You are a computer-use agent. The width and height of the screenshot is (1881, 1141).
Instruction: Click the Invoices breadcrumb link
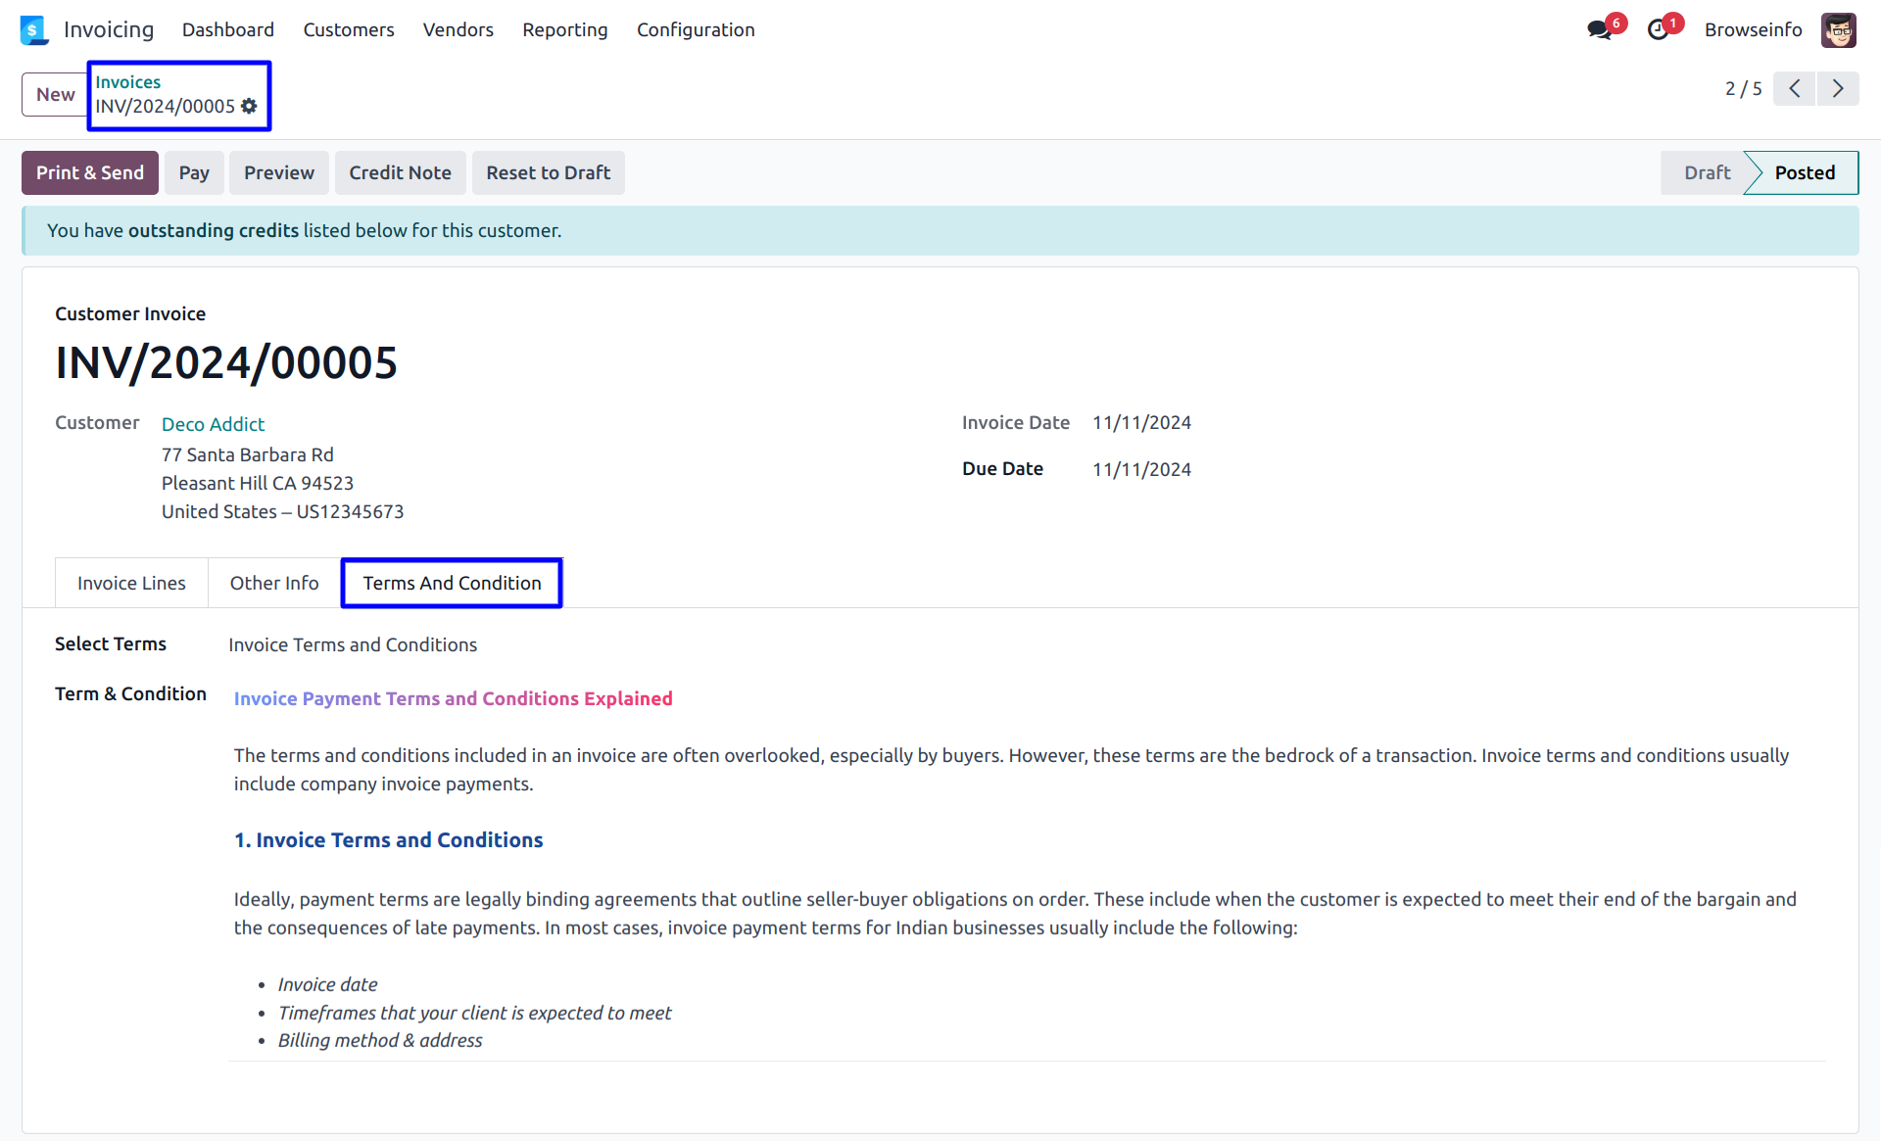[x=127, y=82]
